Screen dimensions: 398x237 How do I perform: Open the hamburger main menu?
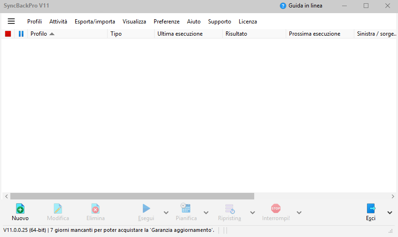(x=11, y=21)
